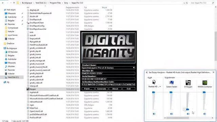Select networkhost.dll in the file list
This screenshot has height=122, width=217.
click(x=36, y=102)
